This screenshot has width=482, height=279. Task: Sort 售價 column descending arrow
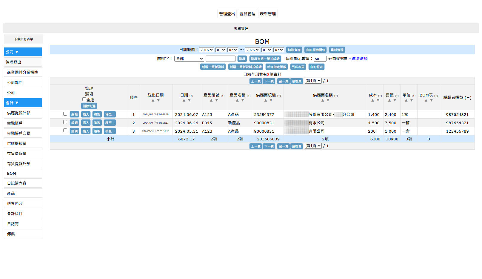pyautogui.click(x=395, y=100)
